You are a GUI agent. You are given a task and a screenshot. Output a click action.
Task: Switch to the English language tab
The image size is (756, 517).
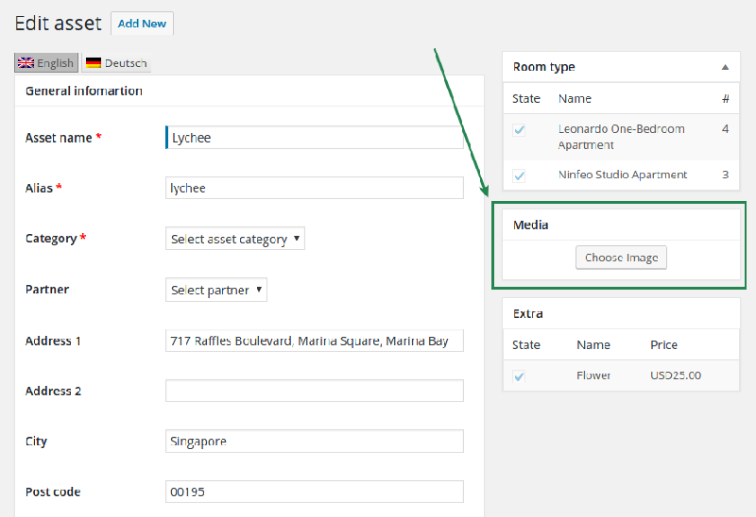46,63
